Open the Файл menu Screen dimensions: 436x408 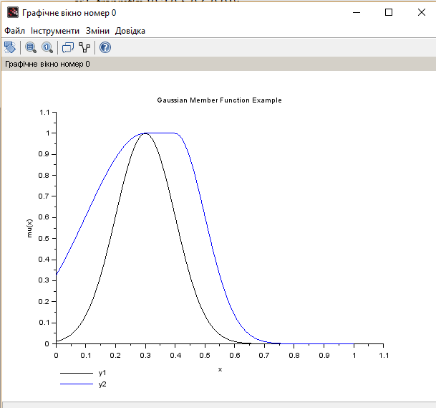[14, 31]
